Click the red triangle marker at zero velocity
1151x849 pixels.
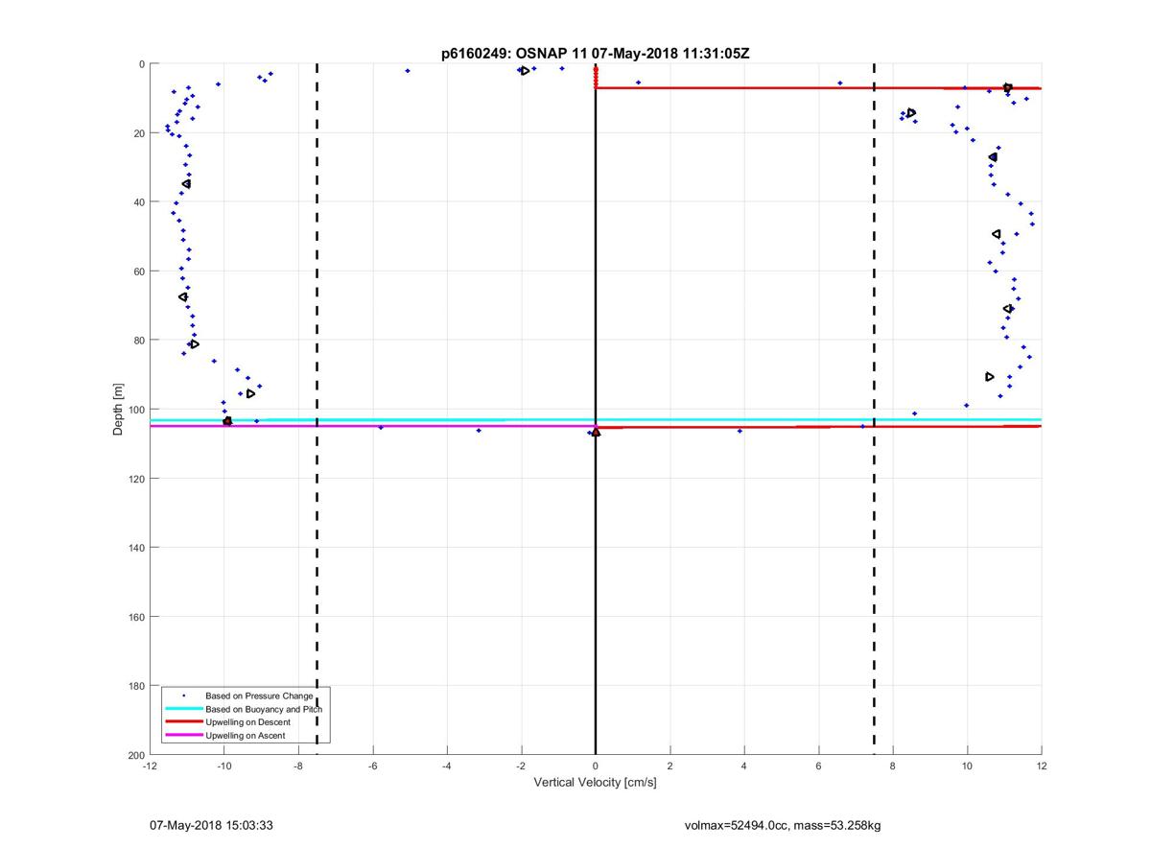596,432
